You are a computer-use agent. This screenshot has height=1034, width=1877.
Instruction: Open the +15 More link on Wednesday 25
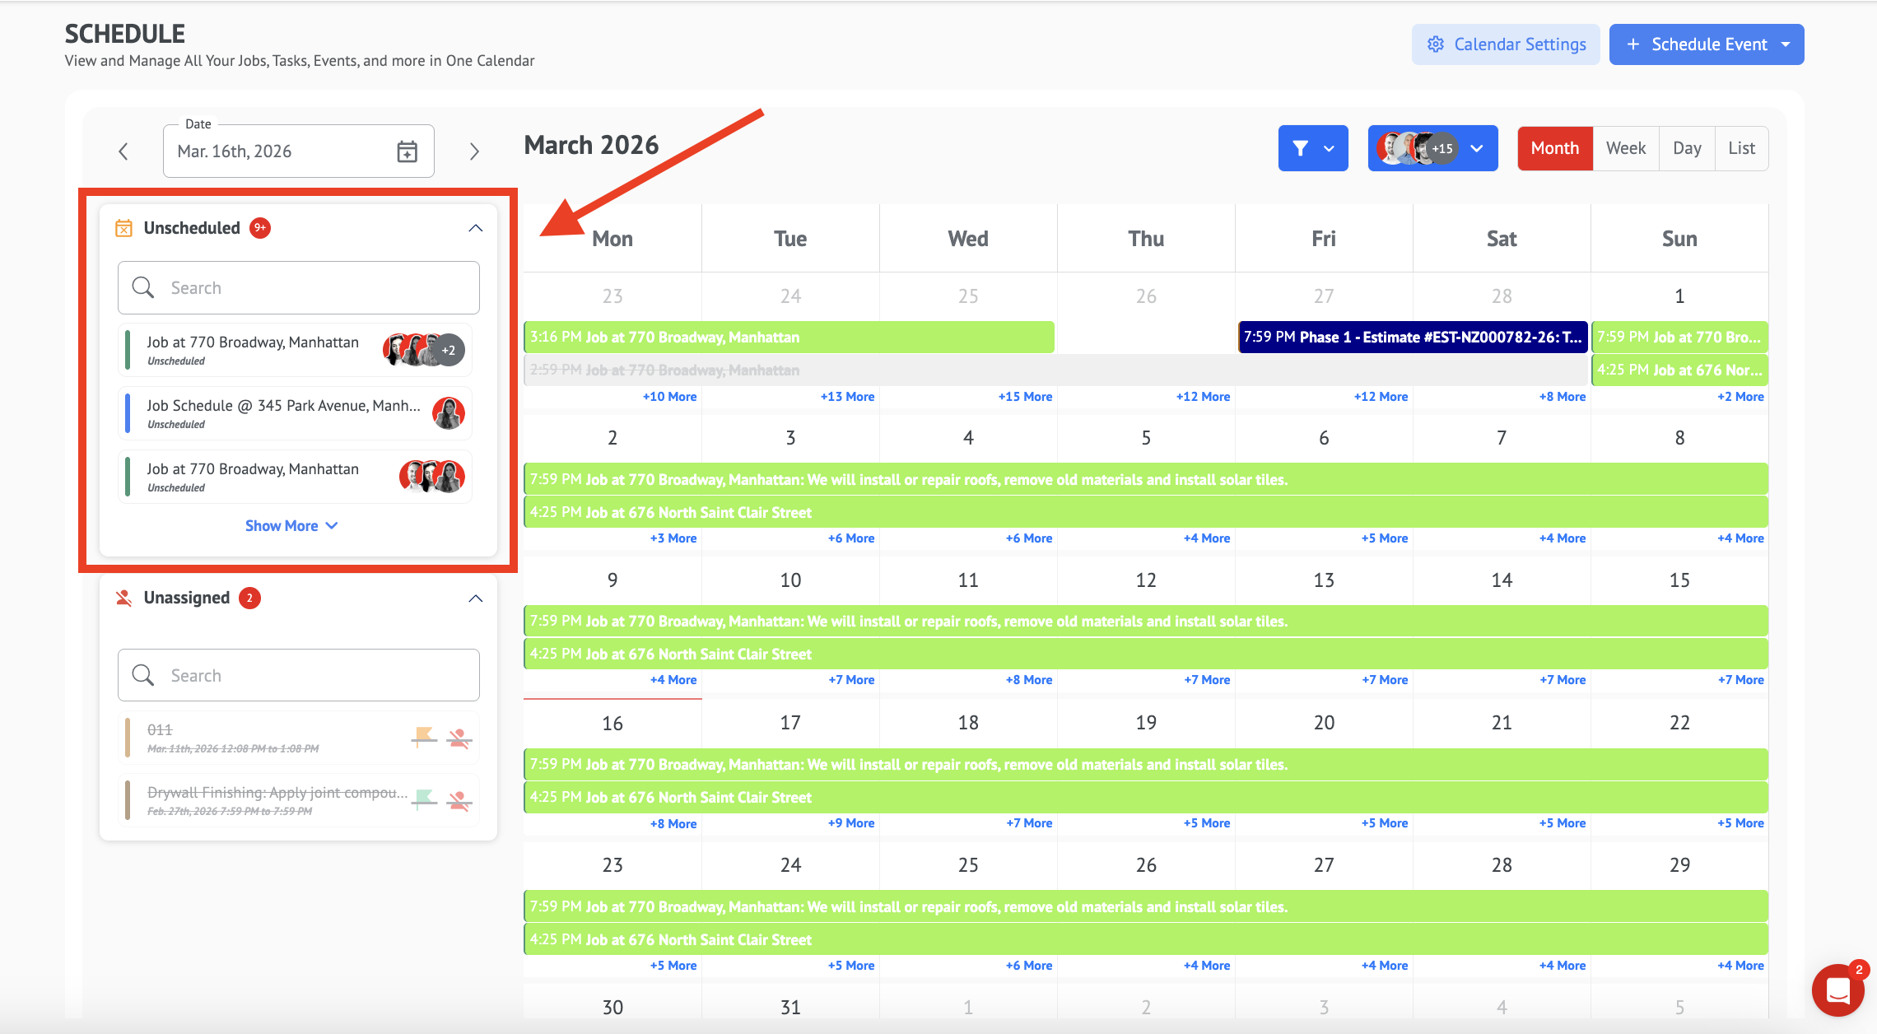coord(1024,397)
